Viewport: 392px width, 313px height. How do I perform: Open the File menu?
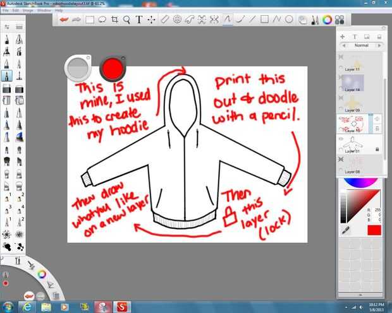[6, 11]
